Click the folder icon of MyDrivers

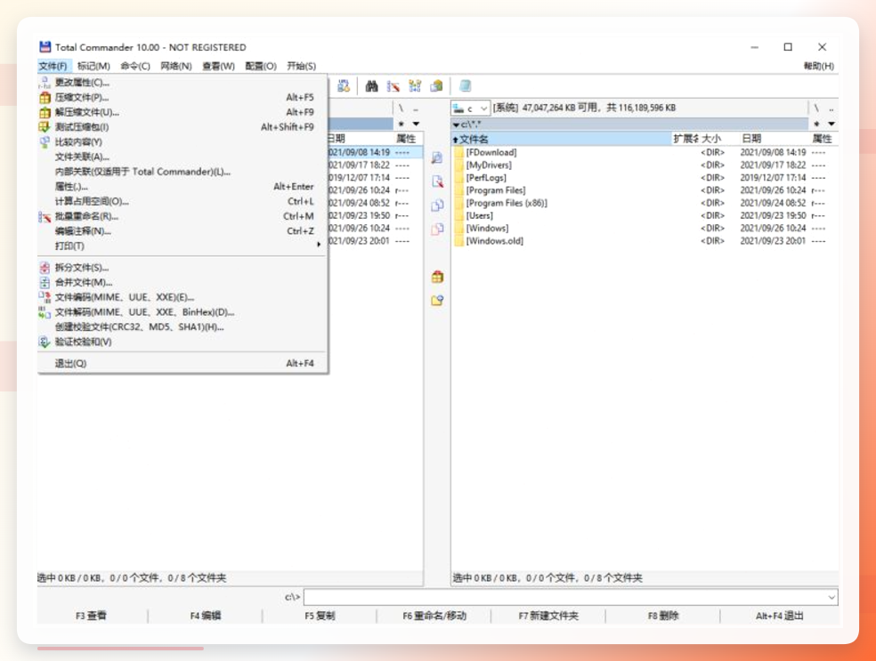coord(459,165)
